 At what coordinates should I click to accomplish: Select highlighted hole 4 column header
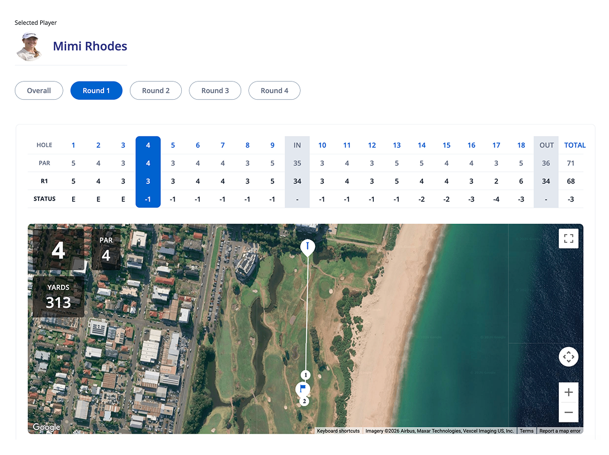[x=148, y=145]
